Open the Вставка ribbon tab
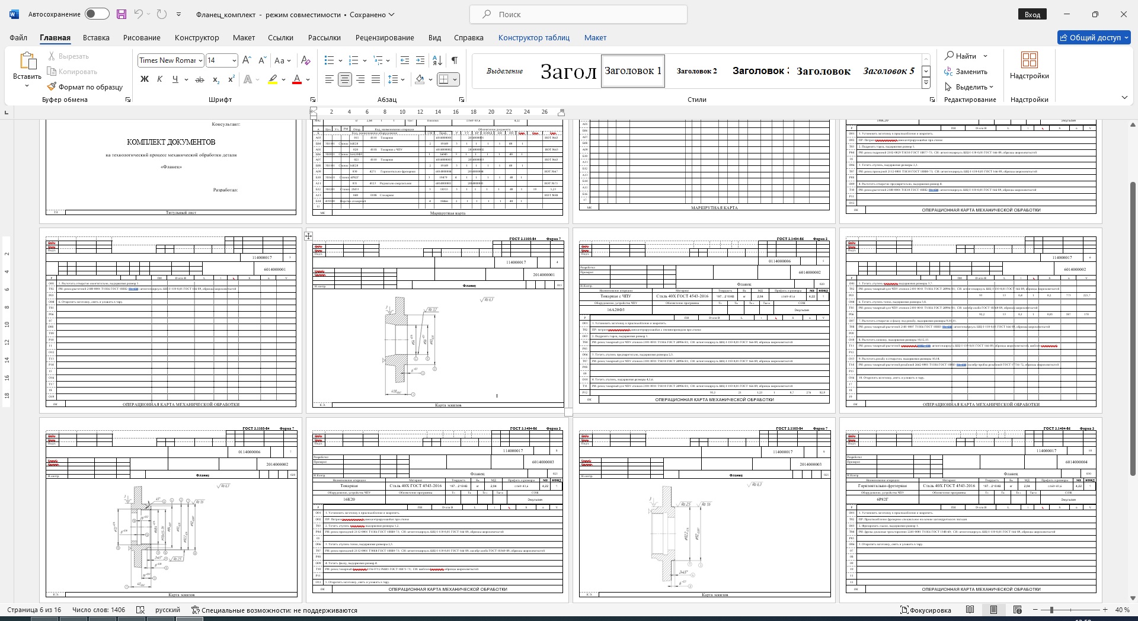This screenshot has width=1138, height=621. click(x=96, y=37)
